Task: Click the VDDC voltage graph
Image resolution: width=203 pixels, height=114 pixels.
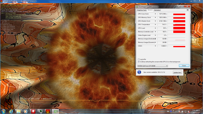Action: (x=176, y=46)
